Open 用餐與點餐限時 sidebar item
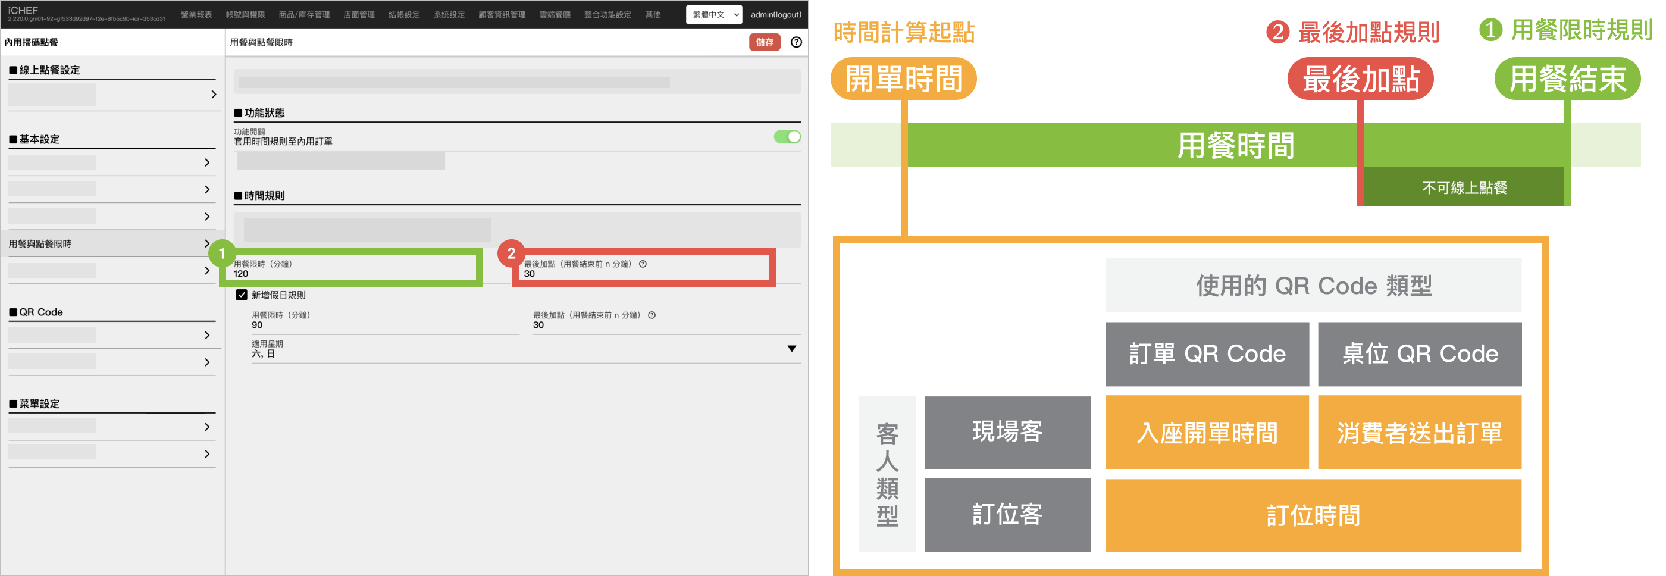This screenshot has width=1666, height=576. coord(110,244)
